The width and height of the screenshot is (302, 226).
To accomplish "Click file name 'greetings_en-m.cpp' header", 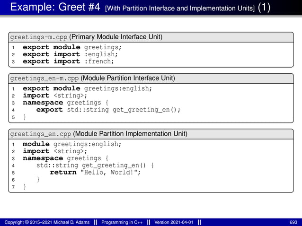I will pos(44,78).
